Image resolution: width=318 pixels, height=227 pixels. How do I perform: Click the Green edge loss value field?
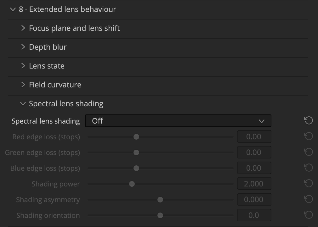point(254,152)
